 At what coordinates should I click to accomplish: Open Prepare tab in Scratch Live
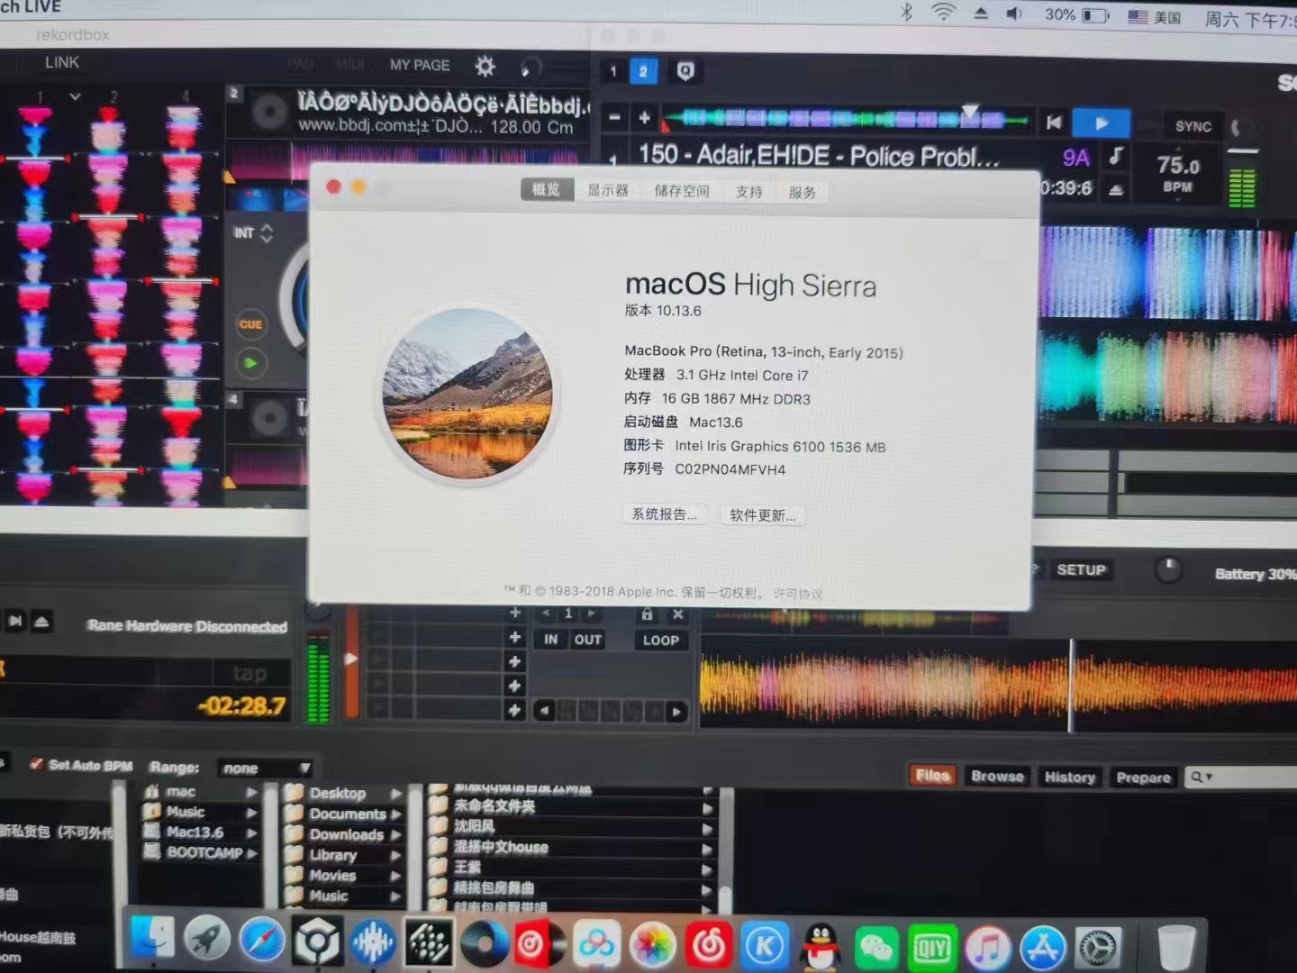pyautogui.click(x=1143, y=777)
